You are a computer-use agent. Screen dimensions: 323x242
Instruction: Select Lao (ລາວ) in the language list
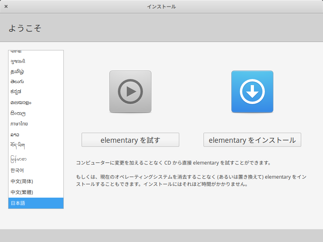coord(36,135)
